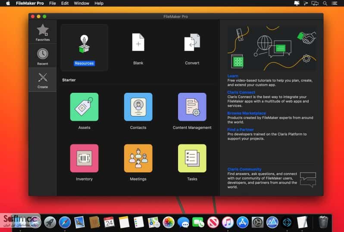Open the App Store dock icon
This screenshot has height=232, width=344.
(242, 223)
